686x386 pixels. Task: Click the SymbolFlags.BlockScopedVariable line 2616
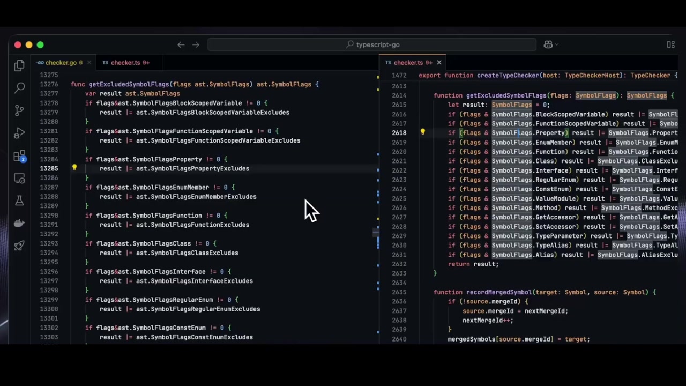click(x=563, y=114)
